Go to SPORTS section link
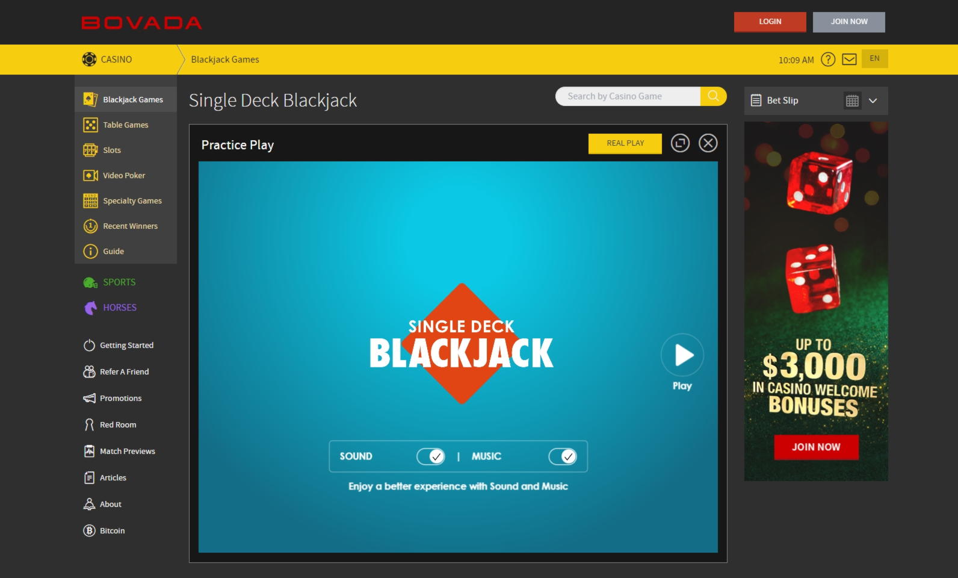The width and height of the screenshot is (958, 578). tap(119, 282)
